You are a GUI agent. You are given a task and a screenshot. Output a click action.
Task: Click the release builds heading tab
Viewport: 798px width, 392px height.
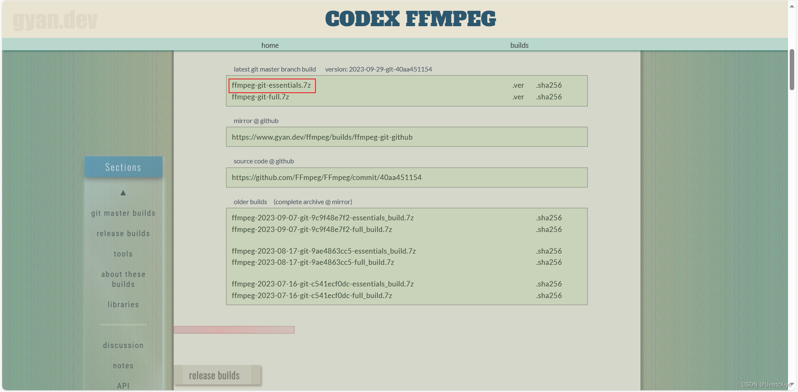pyautogui.click(x=217, y=375)
